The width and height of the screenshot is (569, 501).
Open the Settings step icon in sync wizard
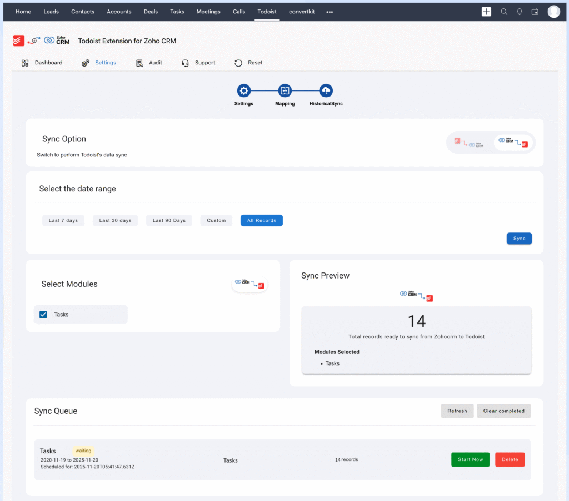243,90
